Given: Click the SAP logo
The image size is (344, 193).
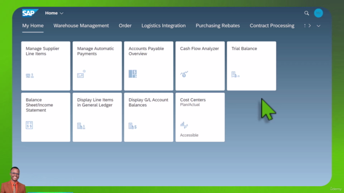Looking at the screenshot, I should click(x=30, y=13).
